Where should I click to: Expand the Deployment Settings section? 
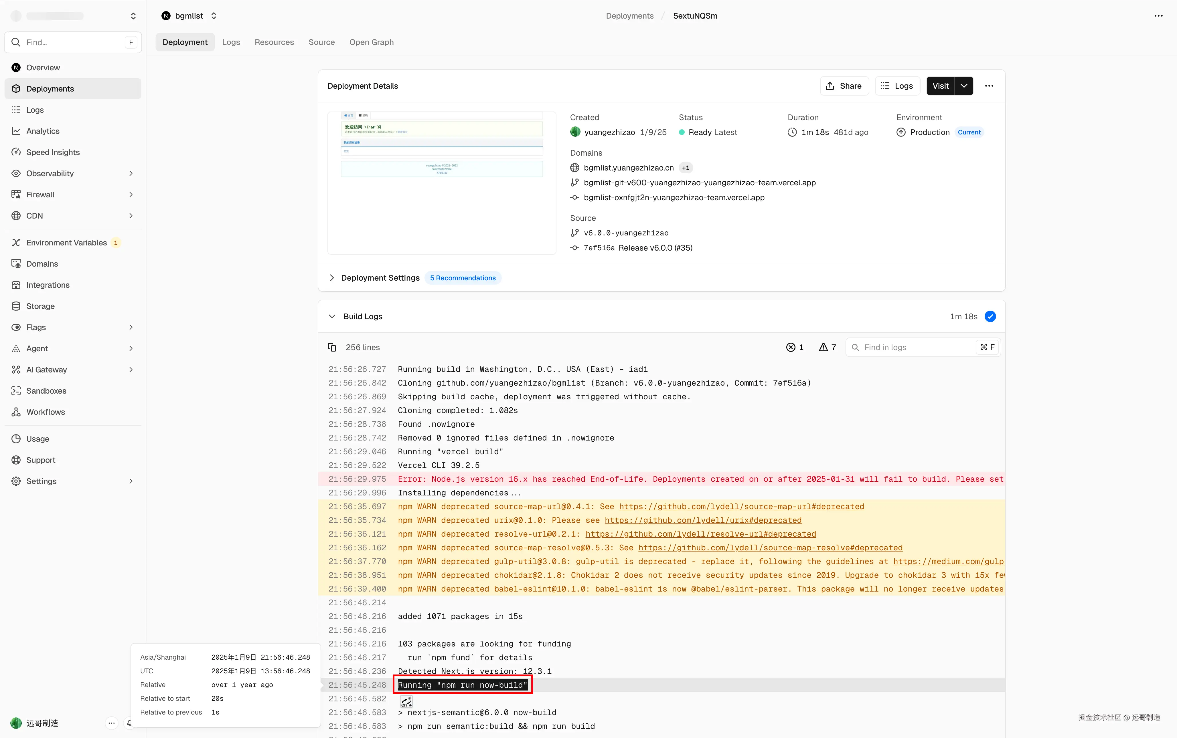(x=332, y=278)
